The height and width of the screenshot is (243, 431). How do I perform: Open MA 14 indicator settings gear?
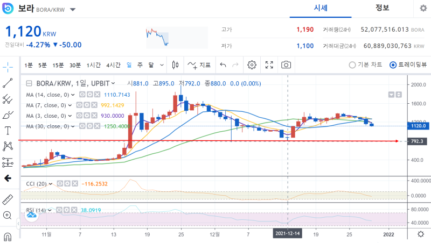(89, 95)
